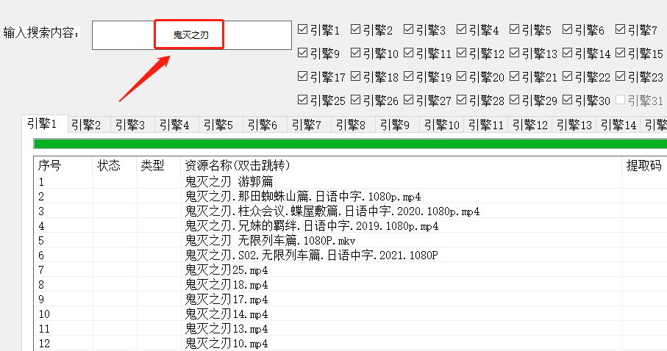Select 鬼灭之刃.S02.无限列车篇 result row
The image size is (667, 351).
click(x=350, y=256)
